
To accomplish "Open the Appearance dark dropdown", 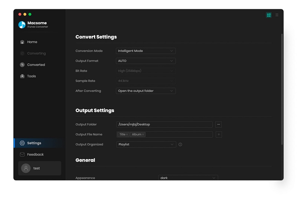I will (188, 178).
